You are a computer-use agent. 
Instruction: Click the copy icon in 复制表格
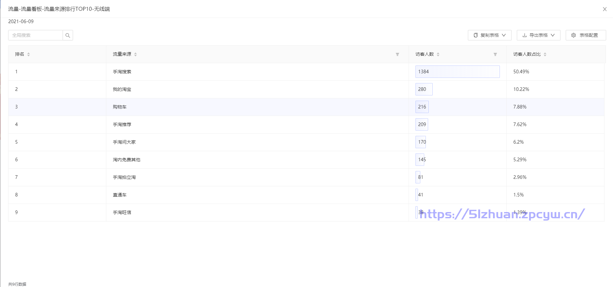476,35
